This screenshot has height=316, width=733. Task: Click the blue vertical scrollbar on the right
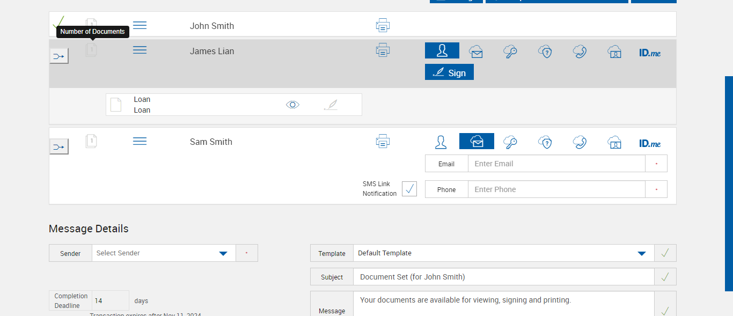[x=729, y=182]
